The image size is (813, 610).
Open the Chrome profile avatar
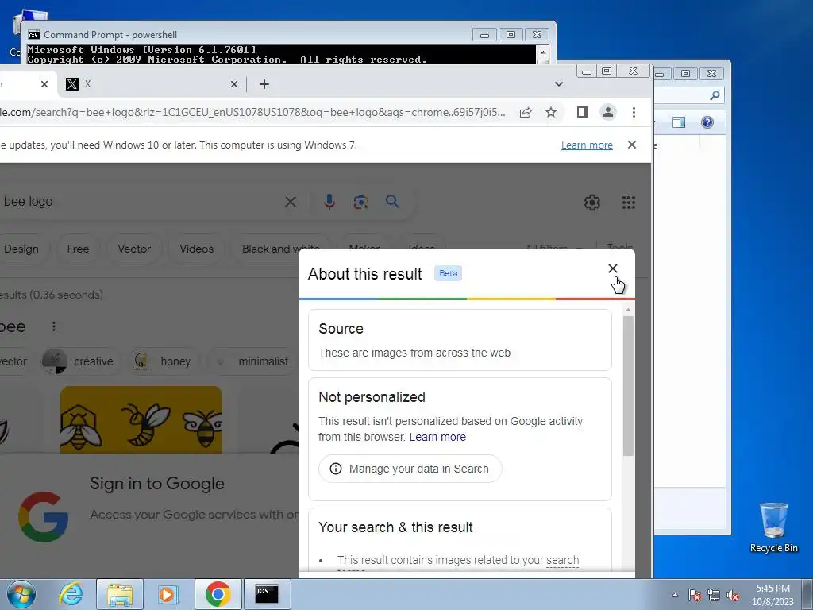click(x=607, y=112)
